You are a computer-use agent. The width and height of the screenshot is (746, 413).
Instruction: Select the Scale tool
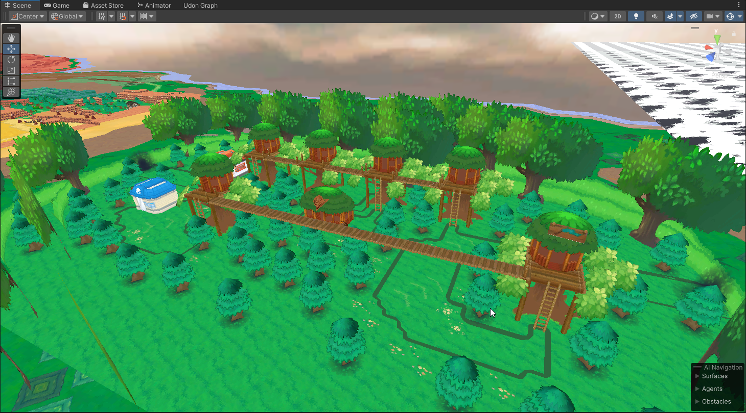point(11,70)
